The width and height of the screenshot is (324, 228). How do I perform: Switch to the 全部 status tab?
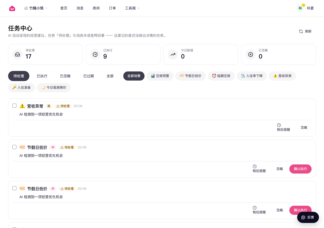pos(110,76)
